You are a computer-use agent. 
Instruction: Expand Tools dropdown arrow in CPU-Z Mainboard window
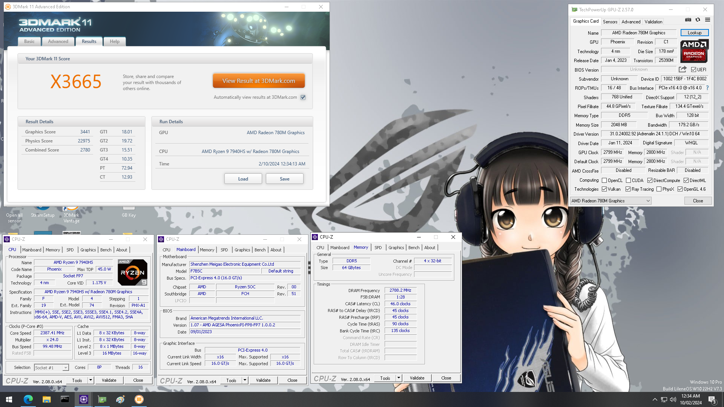245,380
